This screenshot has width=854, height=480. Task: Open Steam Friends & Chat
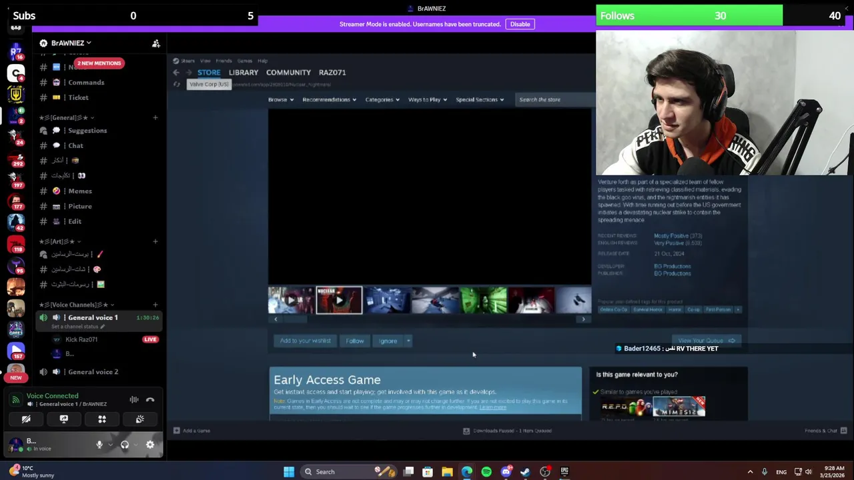pyautogui.click(x=825, y=431)
